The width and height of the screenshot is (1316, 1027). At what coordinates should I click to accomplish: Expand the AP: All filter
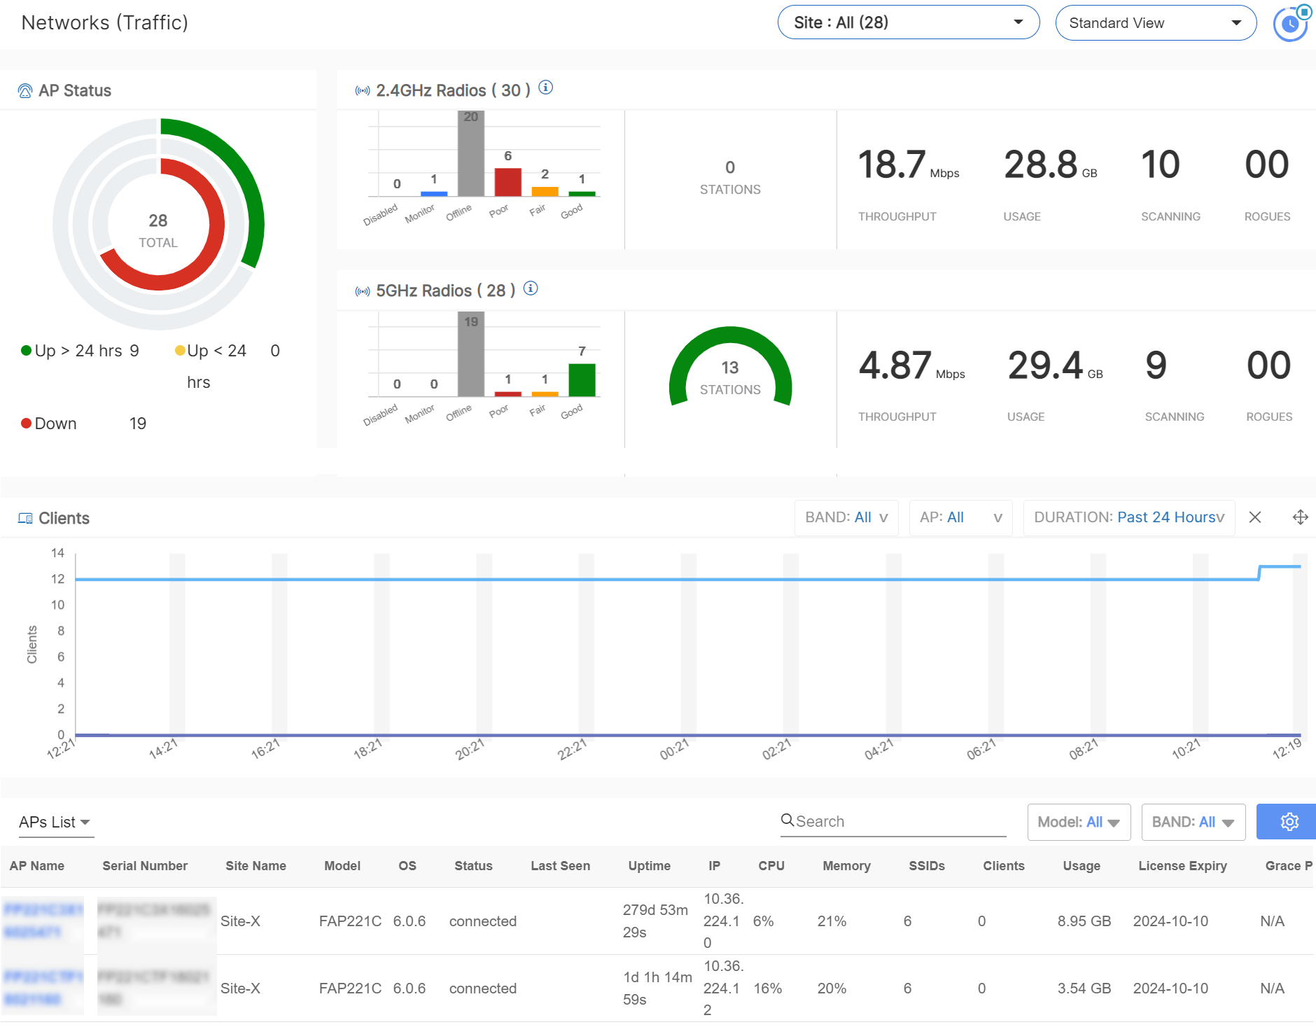(960, 517)
